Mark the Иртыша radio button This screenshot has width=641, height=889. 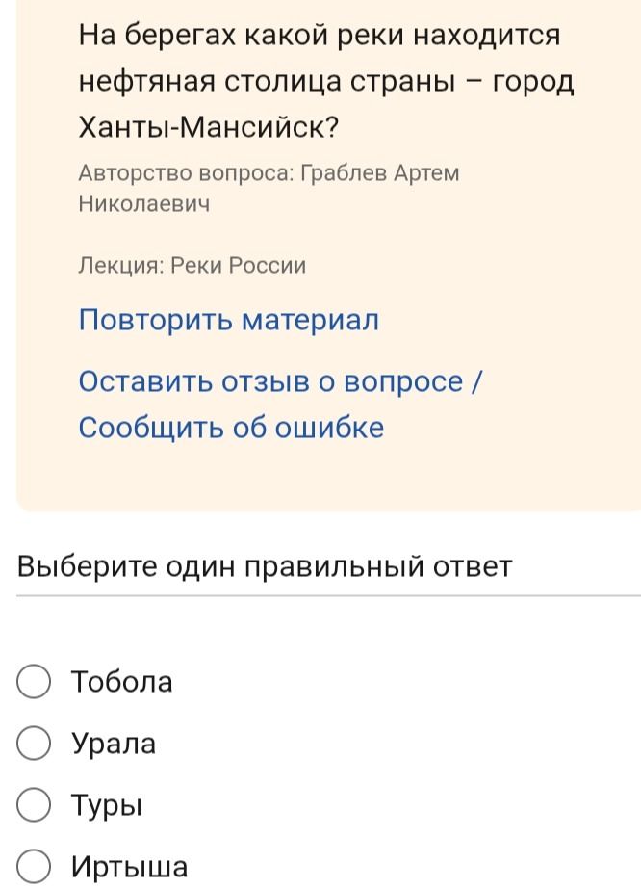point(34,866)
